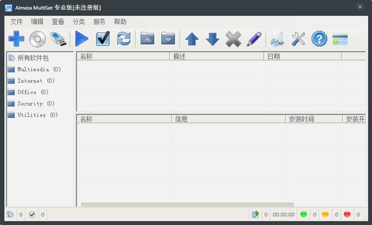Click the packages count icon in status bar

[10, 214]
